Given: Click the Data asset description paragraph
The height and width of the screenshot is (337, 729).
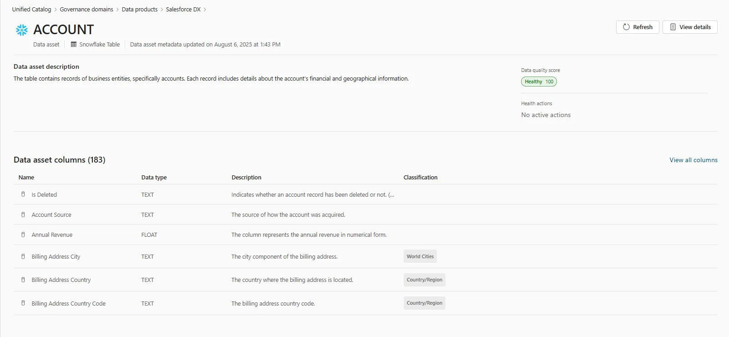Looking at the screenshot, I should [211, 78].
